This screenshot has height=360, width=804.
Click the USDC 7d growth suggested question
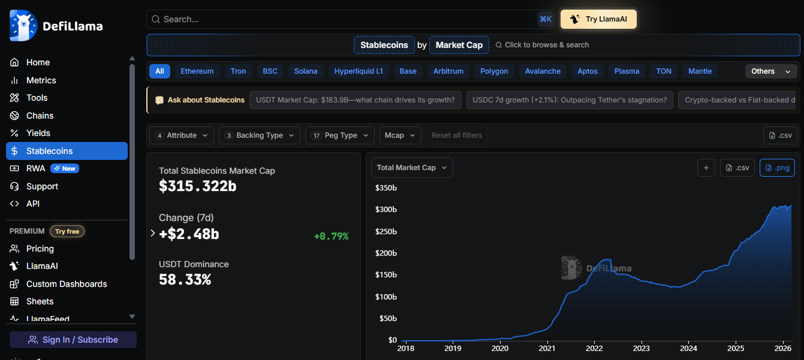coord(570,100)
